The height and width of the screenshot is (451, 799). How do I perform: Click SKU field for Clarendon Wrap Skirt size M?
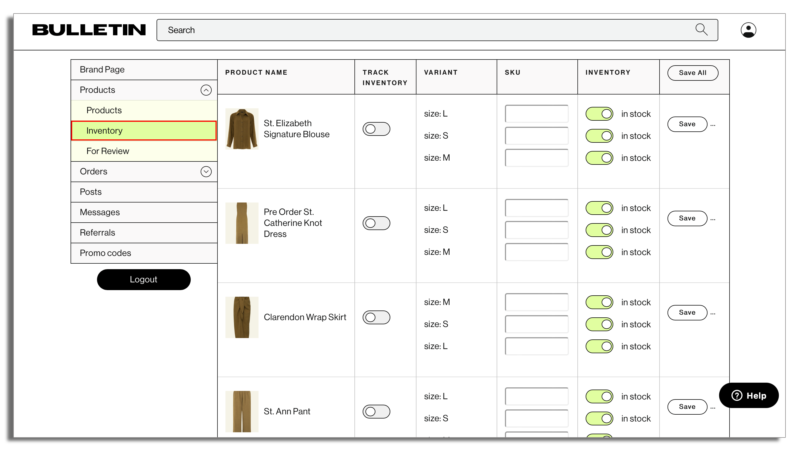pyautogui.click(x=537, y=302)
